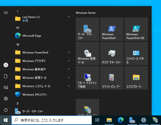This screenshot has width=161, height=125.
Task: Open the コントロール パネル tile
Action: click(136, 53)
